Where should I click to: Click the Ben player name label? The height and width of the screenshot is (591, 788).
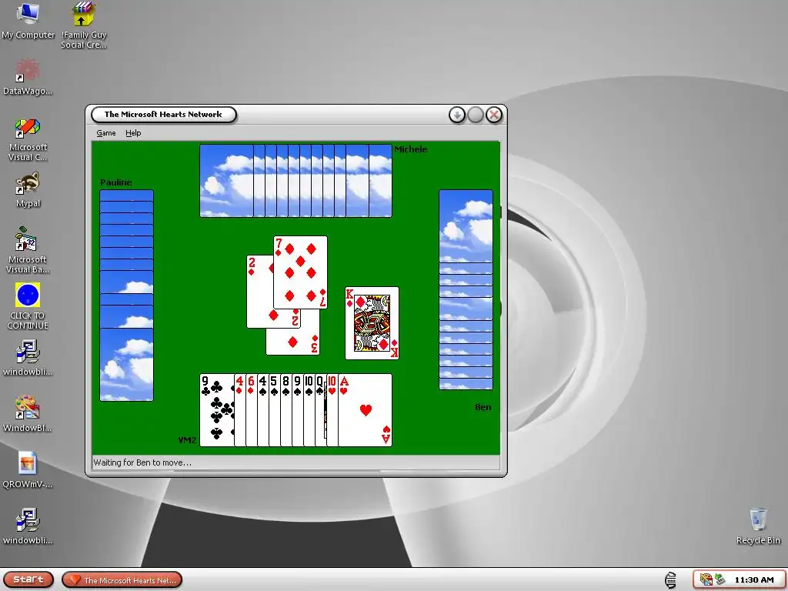coord(483,407)
